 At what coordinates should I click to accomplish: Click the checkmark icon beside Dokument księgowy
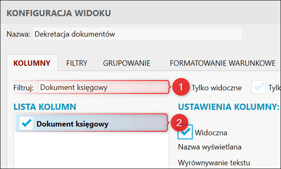click(x=26, y=123)
